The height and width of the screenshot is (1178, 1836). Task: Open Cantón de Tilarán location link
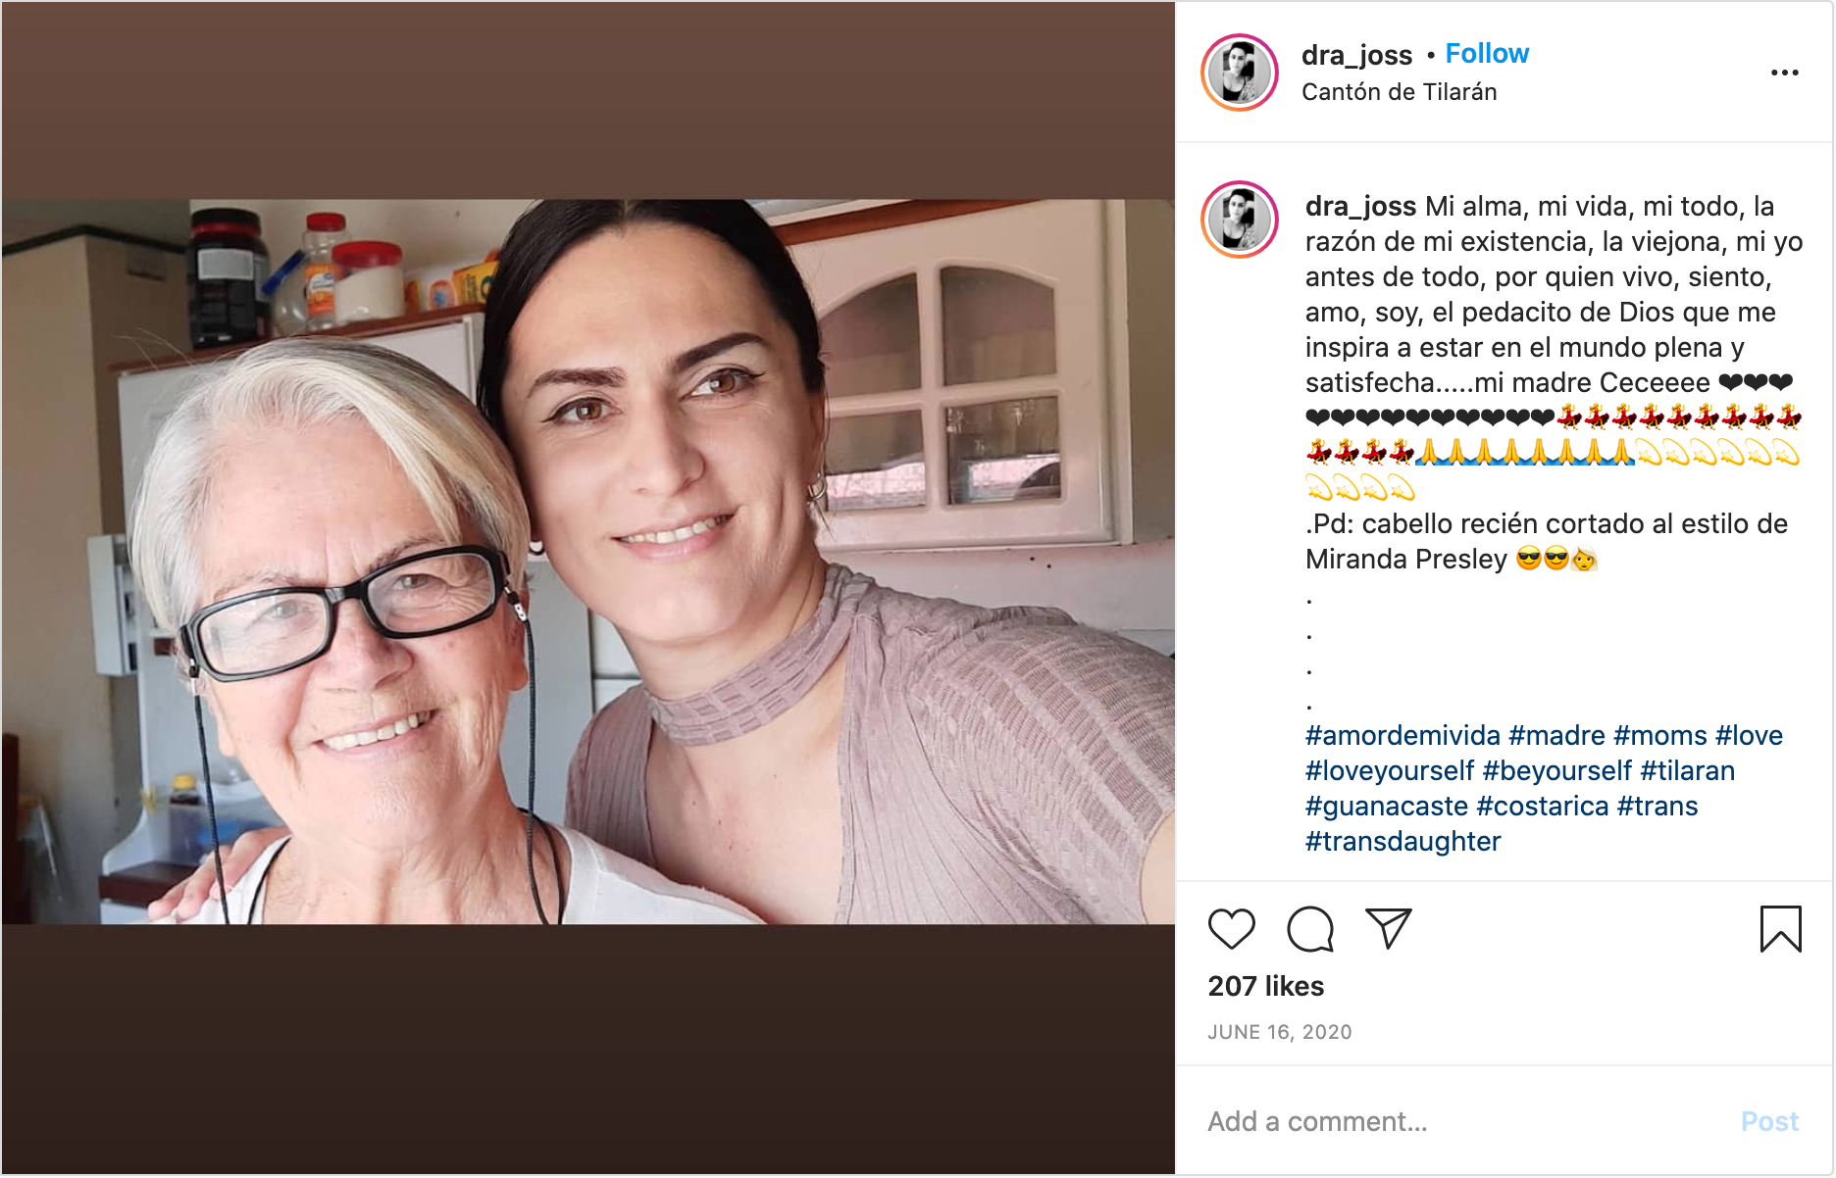tap(1399, 92)
